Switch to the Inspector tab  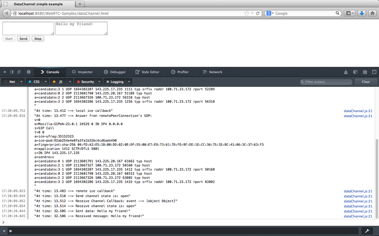point(83,72)
